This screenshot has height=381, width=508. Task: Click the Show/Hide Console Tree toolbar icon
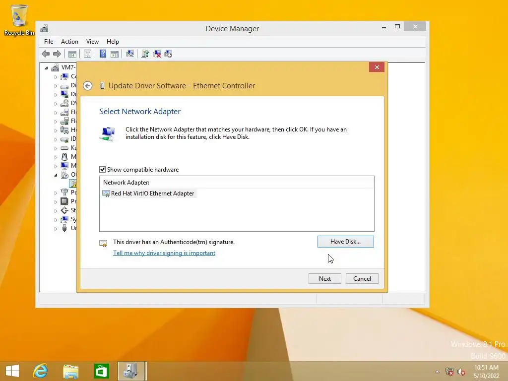coord(72,54)
